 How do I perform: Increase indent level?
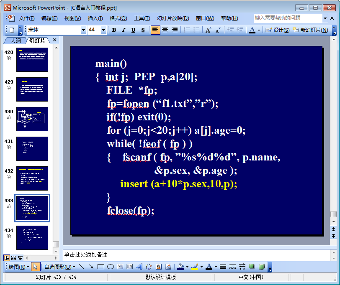[240, 30]
